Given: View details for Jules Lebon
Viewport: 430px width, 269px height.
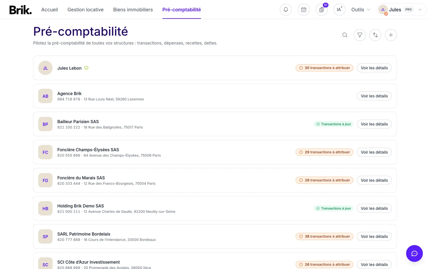Looking at the screenshot, I should (x=374, y=68).
